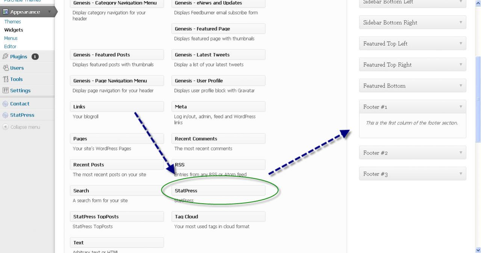Screen dimensions: 481x253
Task: Click the Collapse menu arrow icon
Action: 5,127
